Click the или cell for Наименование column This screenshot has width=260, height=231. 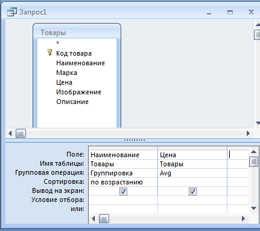click(x=123, y=209)
